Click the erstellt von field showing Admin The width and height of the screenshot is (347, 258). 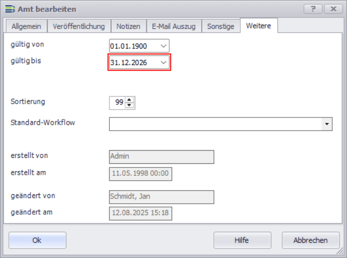161,156
